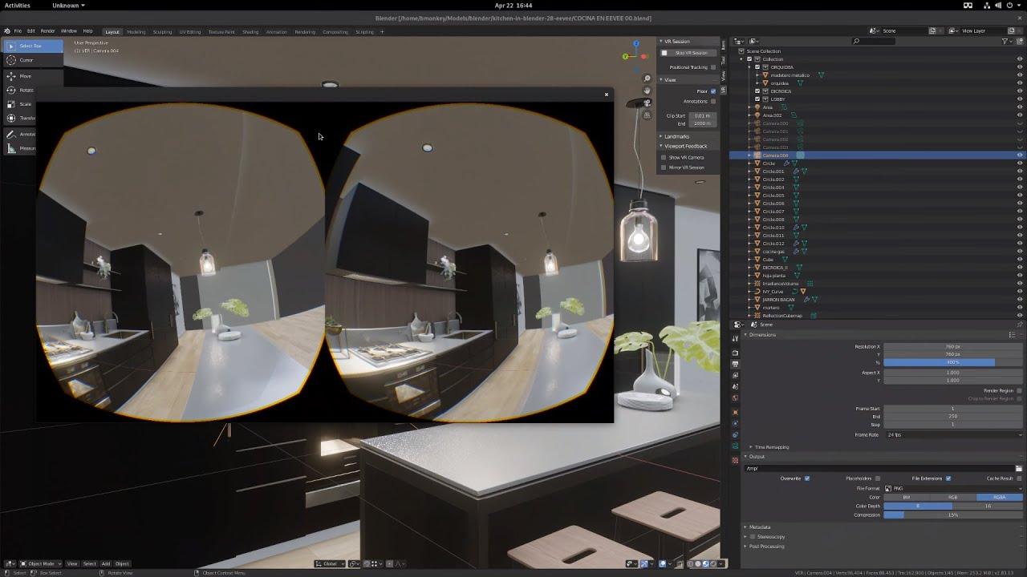The height and width of the screenshot is (577, 1027).
Task: Toggle Positional Tracking checkbox
Action: tap(713, 67)
